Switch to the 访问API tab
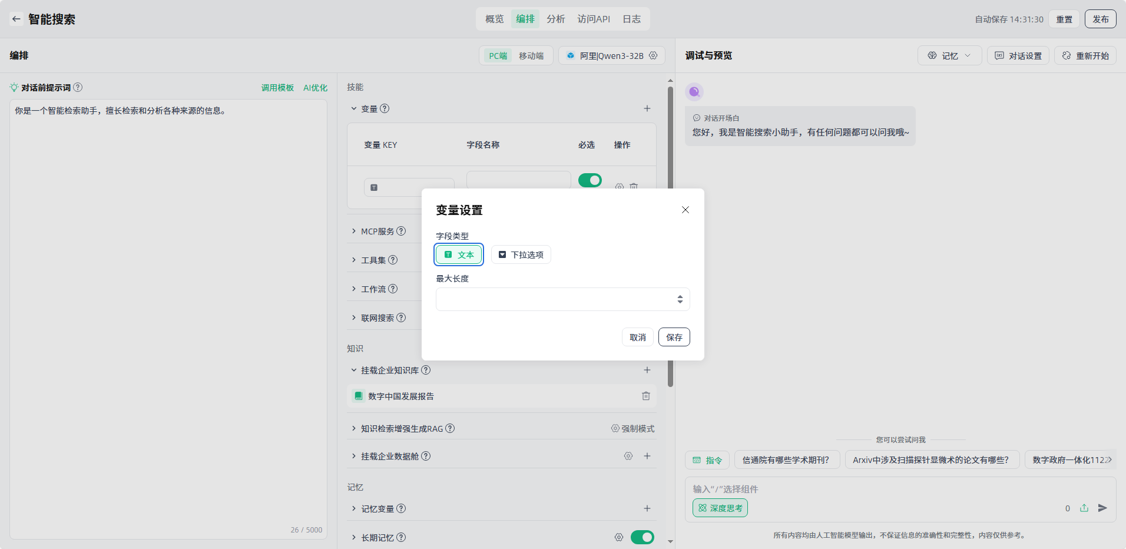Viewport: 1126px width, 549px height. pyautogui.click(x=593, y=19)
